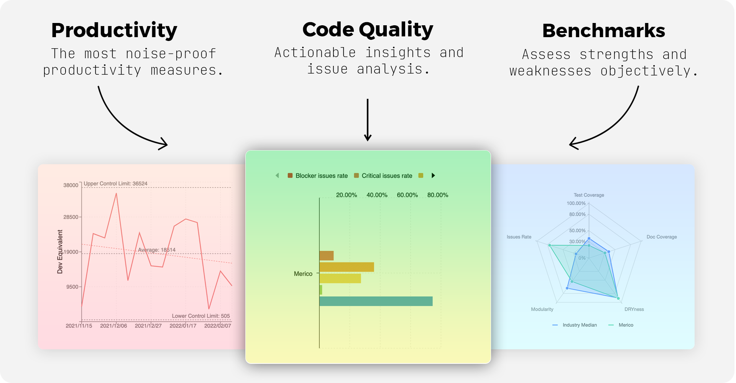Image resolution: width=736 pixels, height=383 pixels.
Task: Toggle the Blocker issues rate legend item
Action: click(318, 176)
